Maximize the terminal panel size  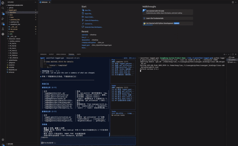point(233,54)
